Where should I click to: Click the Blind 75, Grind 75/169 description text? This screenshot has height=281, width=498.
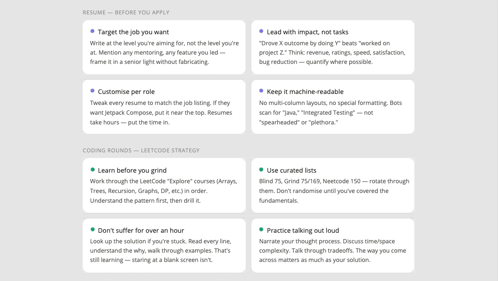[x=334, y=191]
